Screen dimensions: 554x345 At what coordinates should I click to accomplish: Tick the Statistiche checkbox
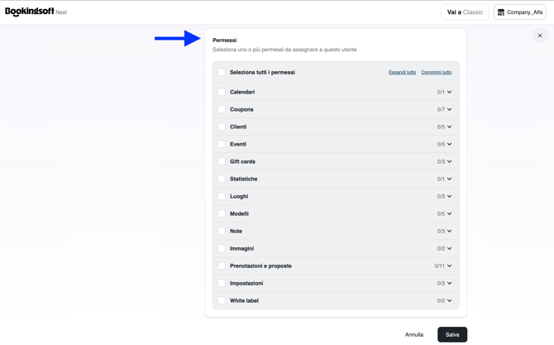point(222,179)
